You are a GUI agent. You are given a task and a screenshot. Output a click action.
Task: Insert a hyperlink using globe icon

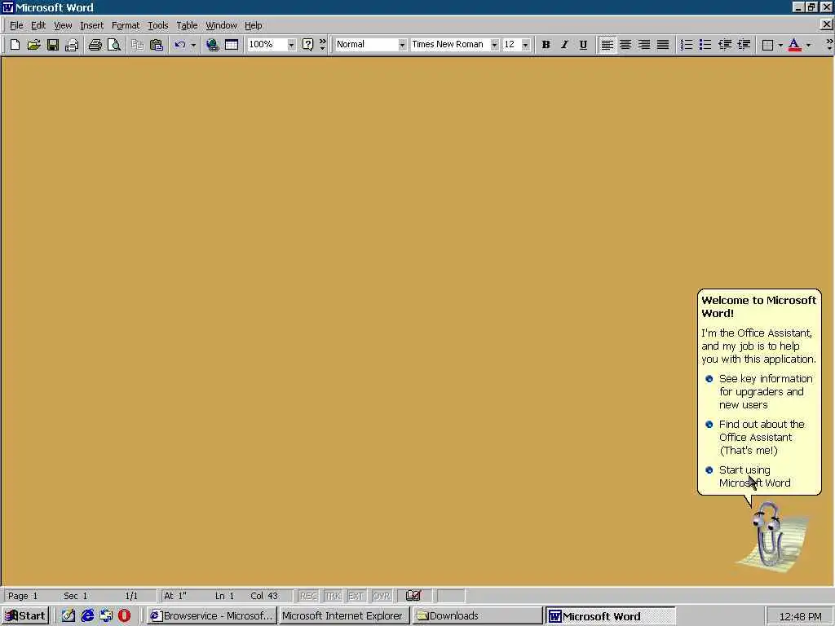[x=213, y=45]
